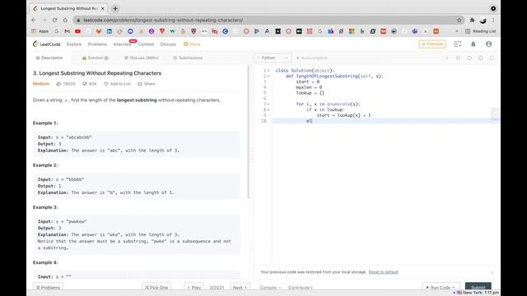Click the Premium button
The width and height of the screenshot is (527, 296).
click(432, 44)
